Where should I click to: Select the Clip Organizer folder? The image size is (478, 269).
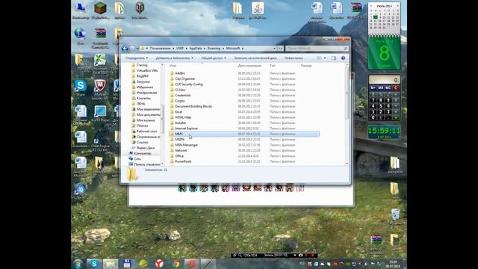[184, 78]
